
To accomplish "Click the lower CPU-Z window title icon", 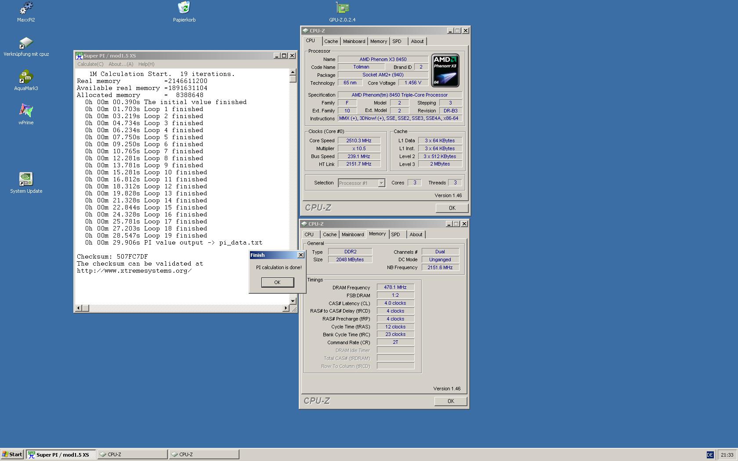I will (x=304, y=224).
